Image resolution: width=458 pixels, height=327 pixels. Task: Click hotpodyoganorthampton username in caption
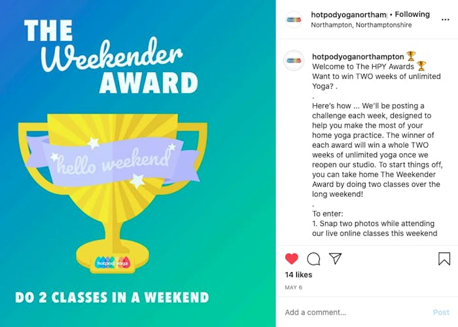pyautogui.click(x=358, y=56)
